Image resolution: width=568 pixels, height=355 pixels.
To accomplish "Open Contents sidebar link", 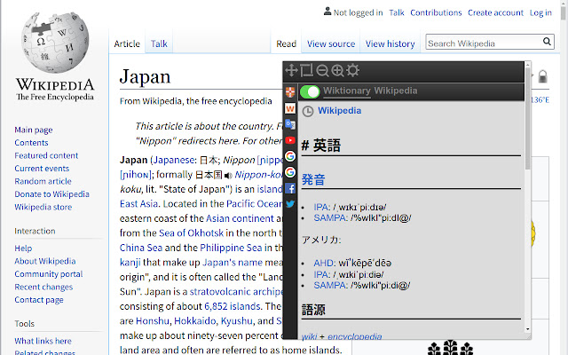I will (31, 143).
